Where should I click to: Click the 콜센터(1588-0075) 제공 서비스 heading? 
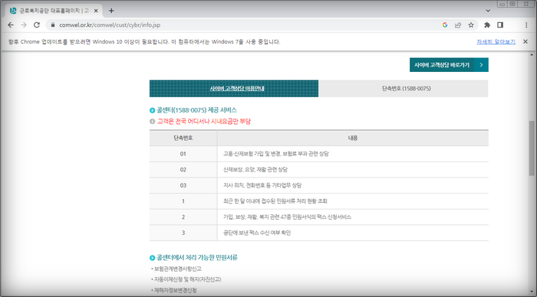click(196, 110)
